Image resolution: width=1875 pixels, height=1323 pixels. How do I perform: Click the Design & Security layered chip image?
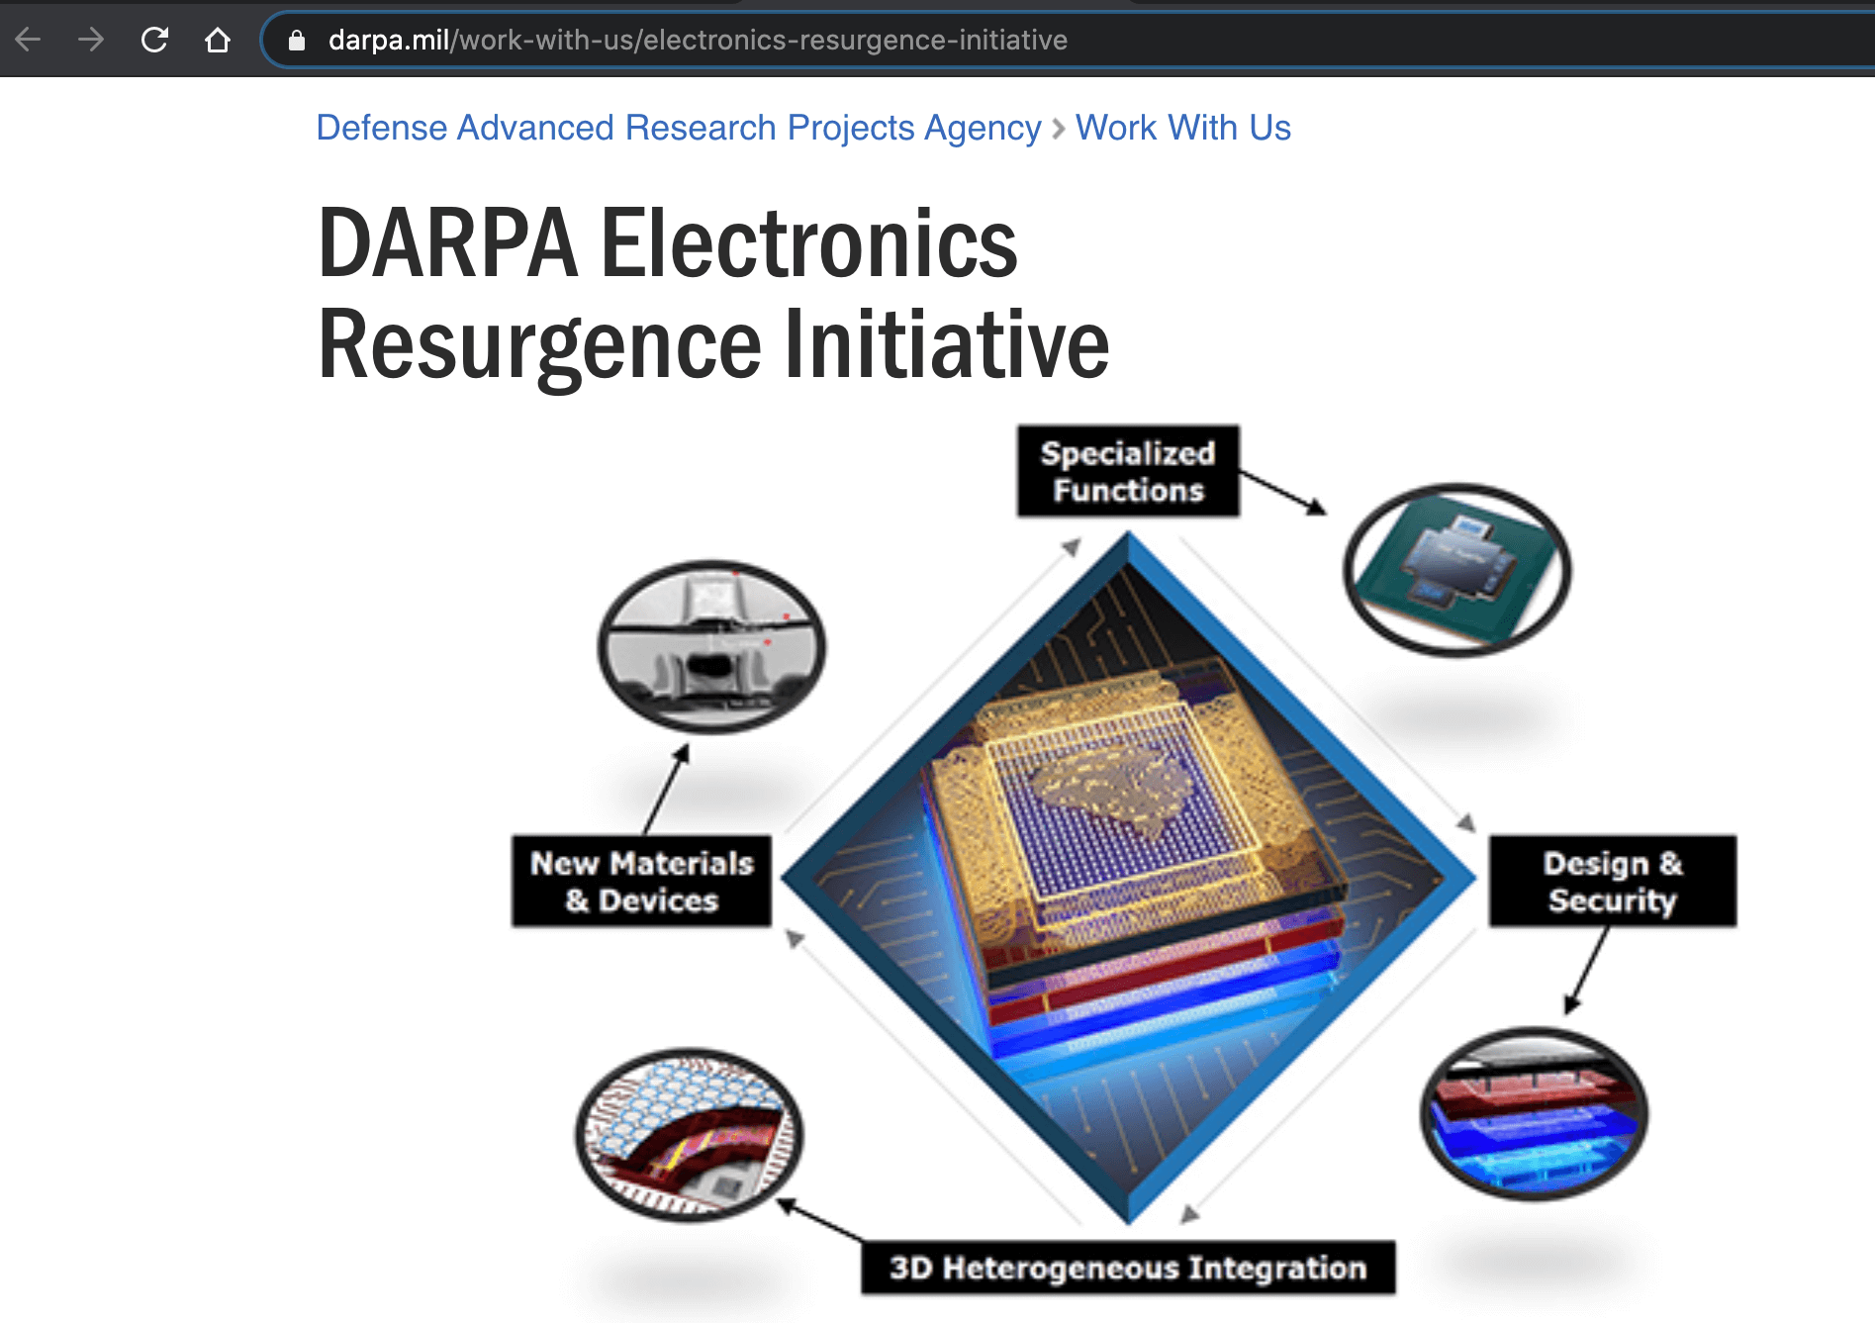pos(1535,1113)
